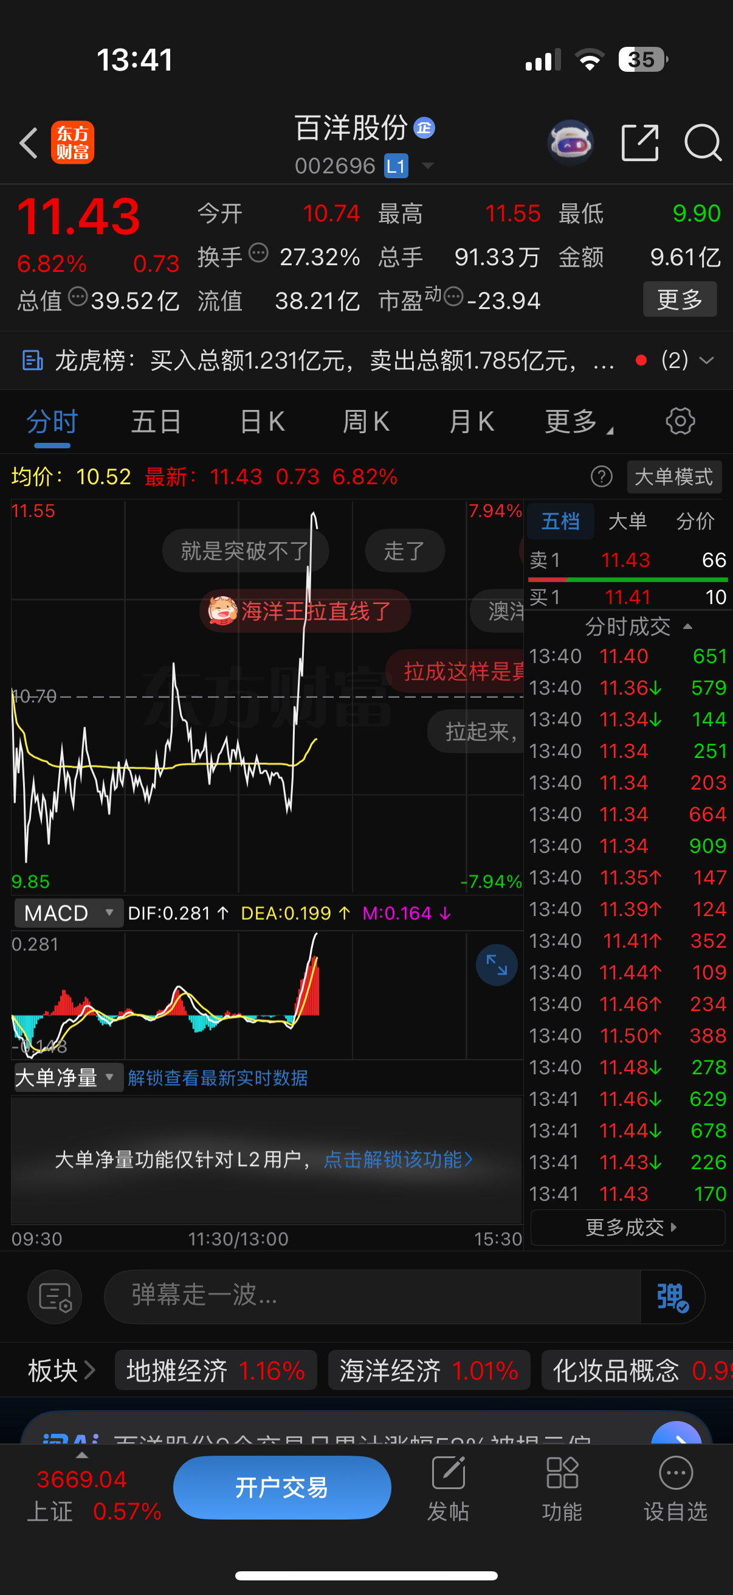
Task: Open 海洋经济 sector tag
Action: (x=429, y=1371)
